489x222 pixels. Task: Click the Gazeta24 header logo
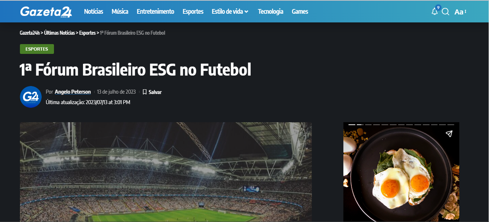pos(46,12)
